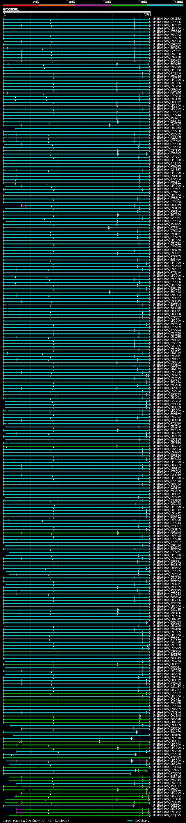Select the UniRef100_B9RQF0 label
Image resolution: width=186 pixels, height=823 pixels.
click(x=167, y=41)
